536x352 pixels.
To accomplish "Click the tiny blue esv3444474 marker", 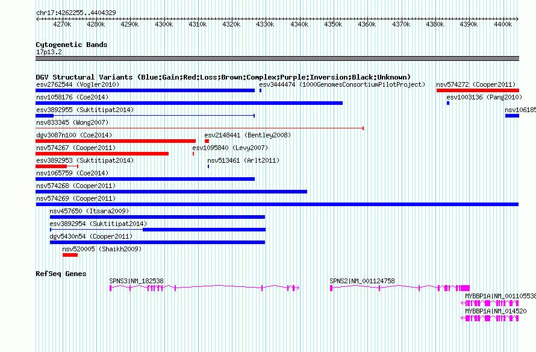I will click(x=261, y=90).
